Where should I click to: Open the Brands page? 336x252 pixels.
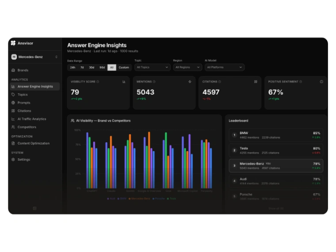click(x=35, y=70)
